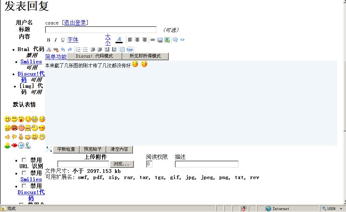The image size is (346, 212).
Task: Check the 禁用 Smilies checkbox
Action: pyautogui.click(x=24, y=173)
